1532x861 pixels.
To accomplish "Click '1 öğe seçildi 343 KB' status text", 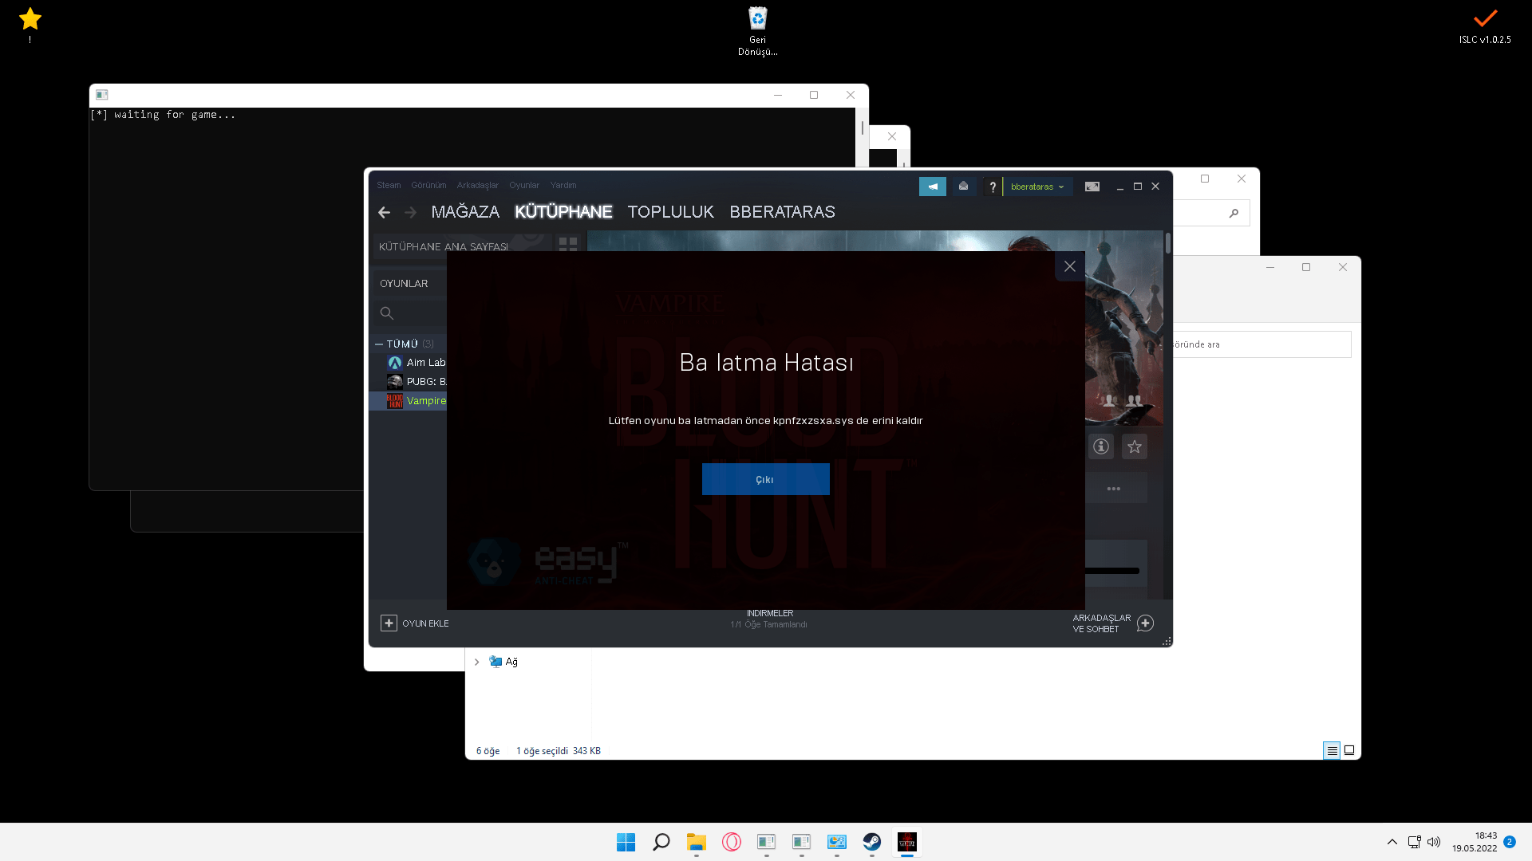I will 558,751.
